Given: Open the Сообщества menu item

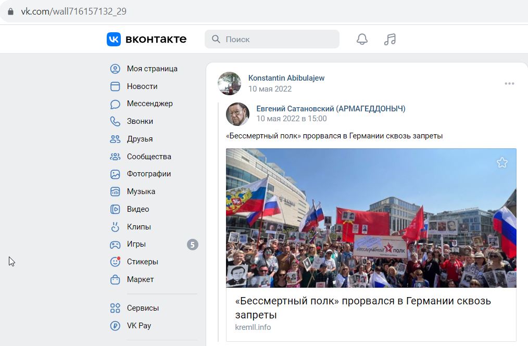Looking at the screenshot, I should tap(149, 157).
